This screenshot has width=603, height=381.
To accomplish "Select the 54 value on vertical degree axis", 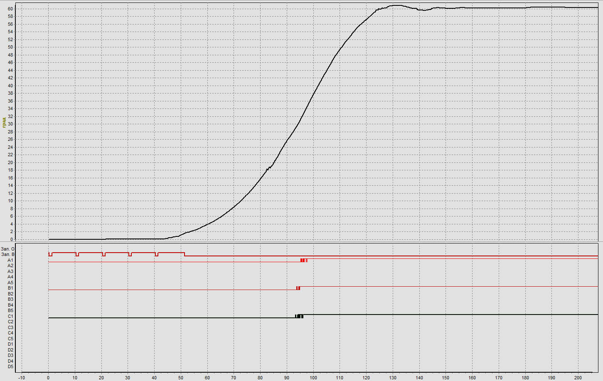I will (10, 32).
